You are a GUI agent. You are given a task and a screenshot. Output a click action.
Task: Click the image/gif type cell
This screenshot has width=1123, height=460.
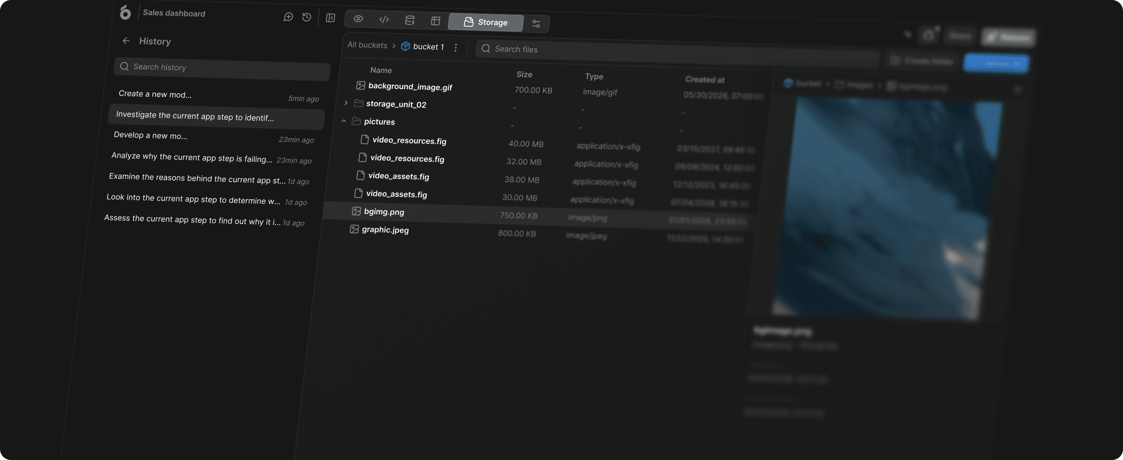(600, 92)
